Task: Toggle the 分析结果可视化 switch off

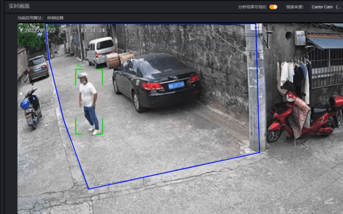Action: tap(273, 7)
